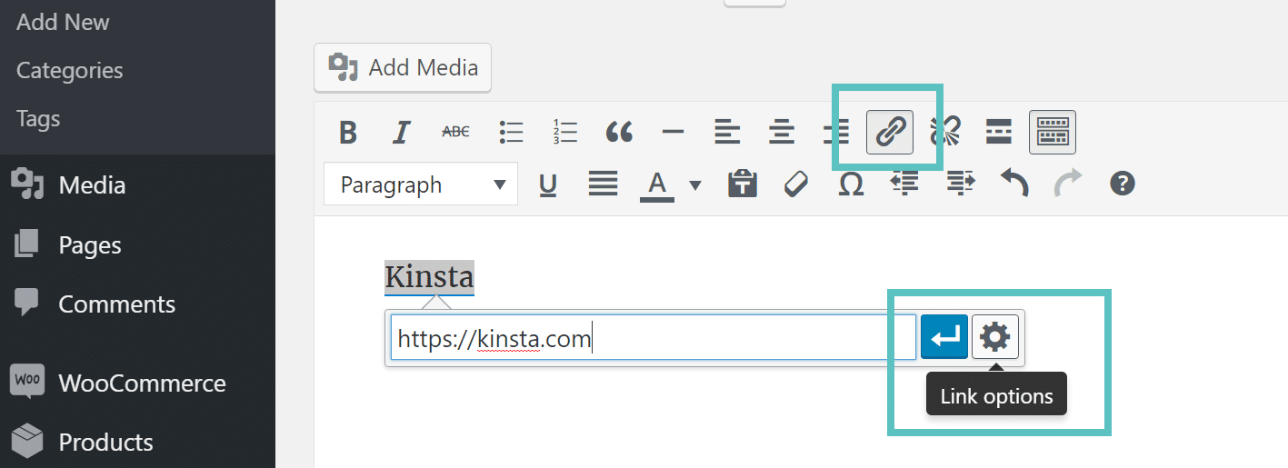This screenshot has width=1288, height=468.
Task: Align text center
Action: 781,133
